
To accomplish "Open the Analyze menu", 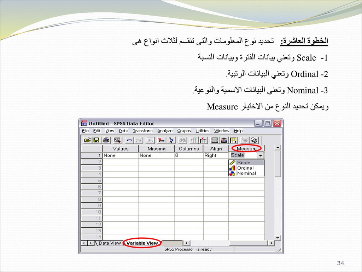I will (x=165, y=131).
